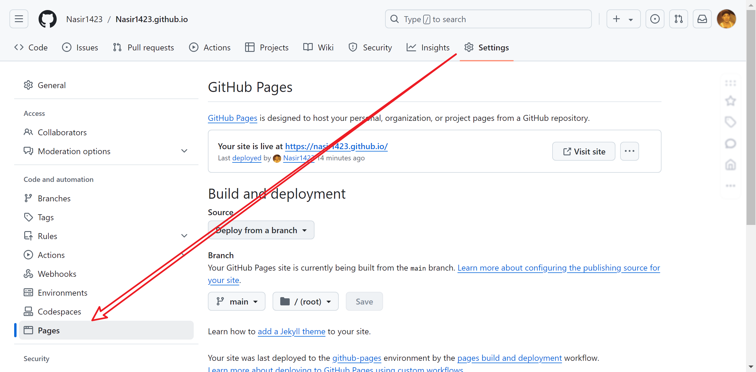The width and height of the screenshot is (756, 372).
Task: Open the issues icon in header
Action: [655, 19]
